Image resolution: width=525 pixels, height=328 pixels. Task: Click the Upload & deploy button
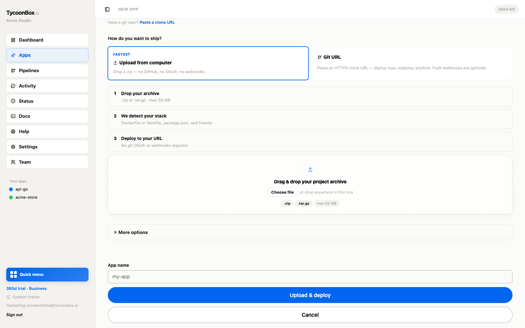click(310, 295)
